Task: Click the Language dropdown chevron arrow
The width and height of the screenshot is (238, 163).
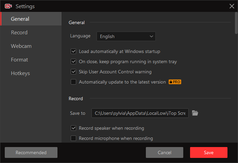Action: coord(151,36)
